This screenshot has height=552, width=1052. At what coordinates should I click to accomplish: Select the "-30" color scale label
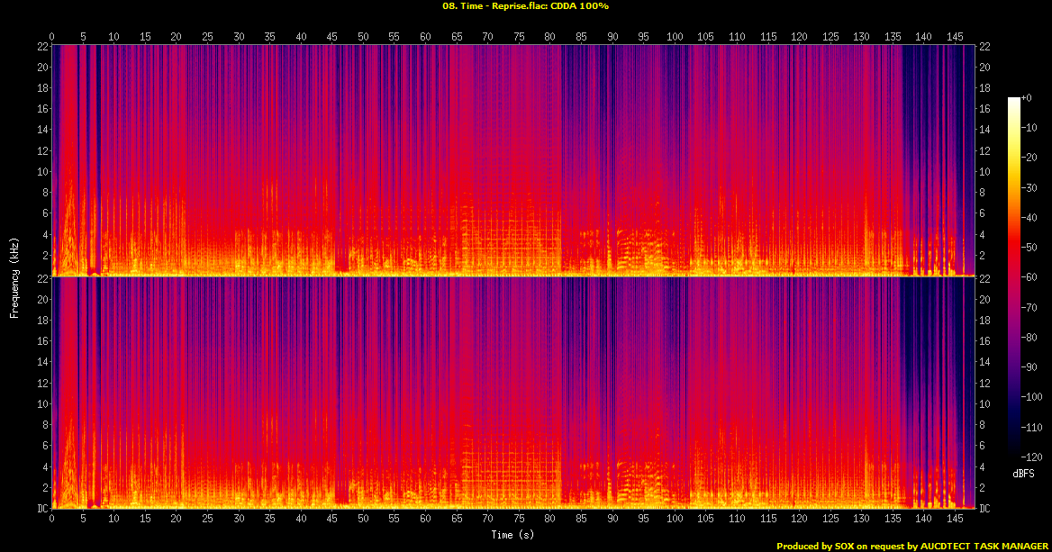click(x=1029, y=188)
